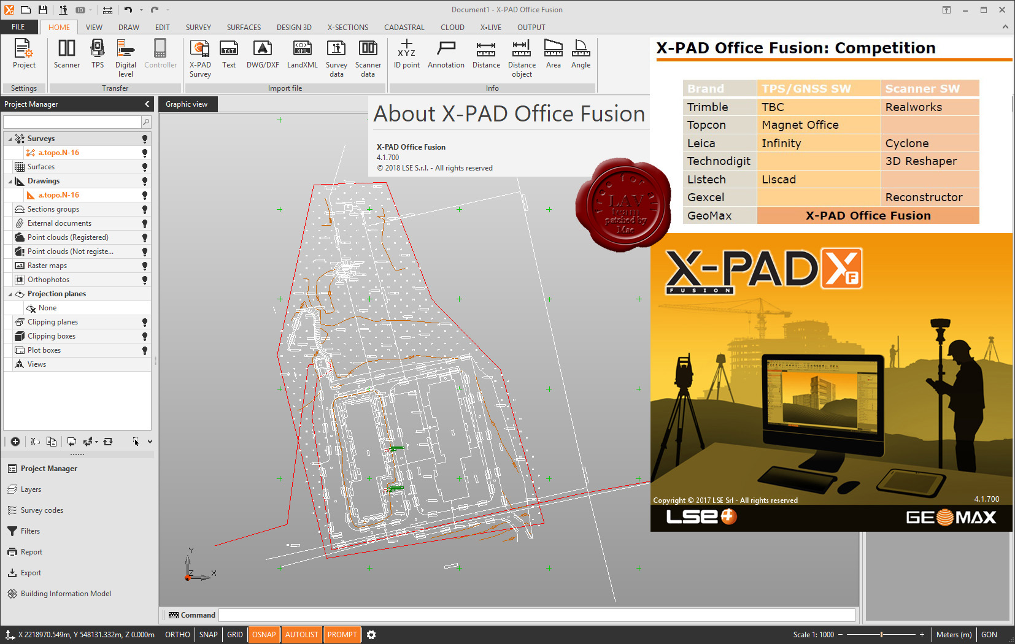Click the Command input field
Image resolution: width=1015 pixels, height=644 pixels.
[x=537, y=615]
